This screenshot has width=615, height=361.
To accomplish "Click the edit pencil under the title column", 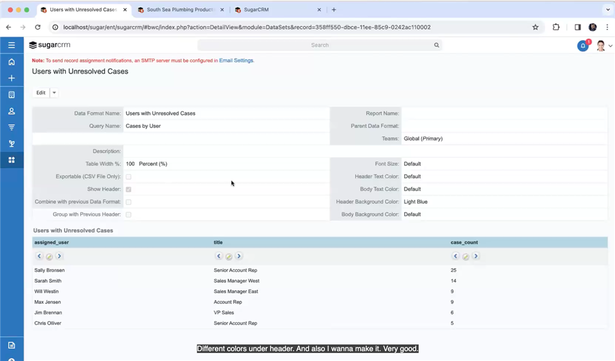I will pyautogui.click(x=229, y=256).
